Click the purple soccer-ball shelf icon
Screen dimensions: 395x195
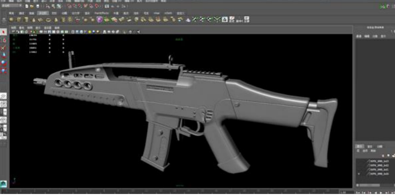(100, 19)
